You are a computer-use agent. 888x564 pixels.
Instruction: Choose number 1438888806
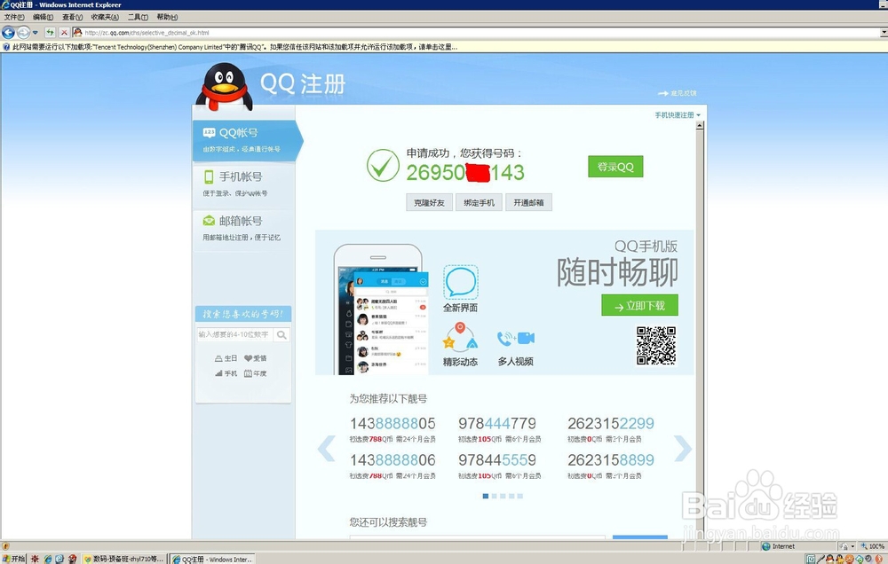pyautogui.click(x=392, y=460)
